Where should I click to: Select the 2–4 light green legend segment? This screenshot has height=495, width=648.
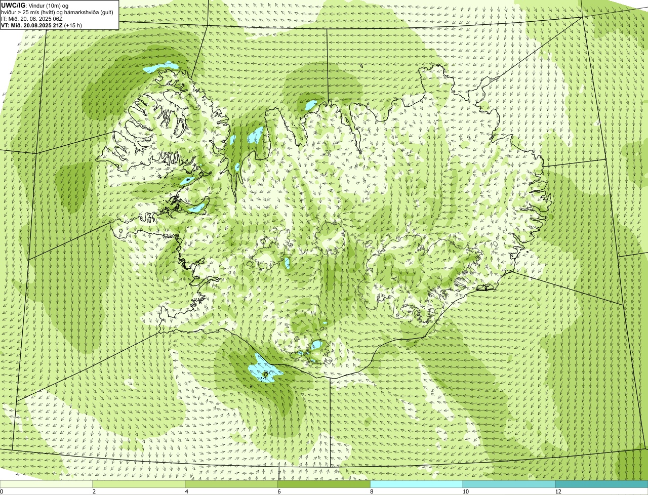click(x=139, y=484)
